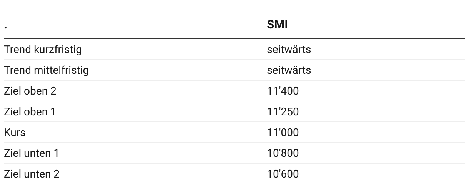Select the Ziel oben 1 label
Viewport: 469px width, 196px height.
pyautogui.click(x=30, y=112)
